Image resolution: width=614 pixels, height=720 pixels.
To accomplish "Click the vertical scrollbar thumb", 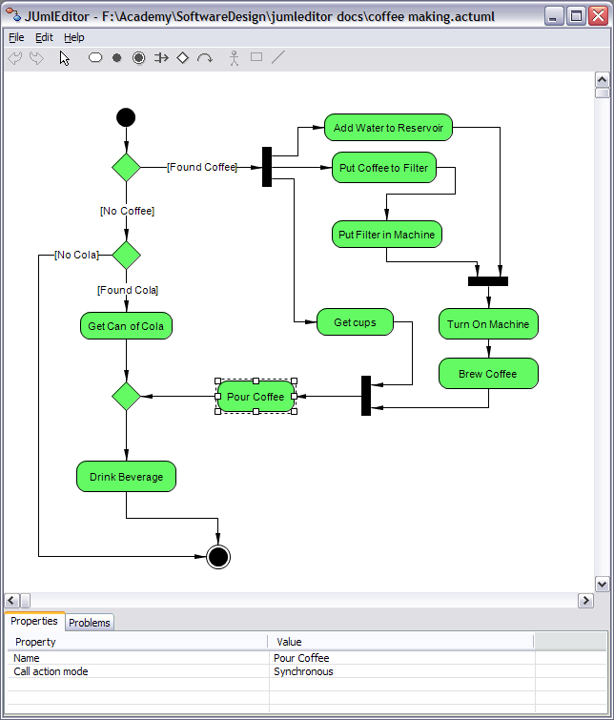I will click(x=602, y=93).
